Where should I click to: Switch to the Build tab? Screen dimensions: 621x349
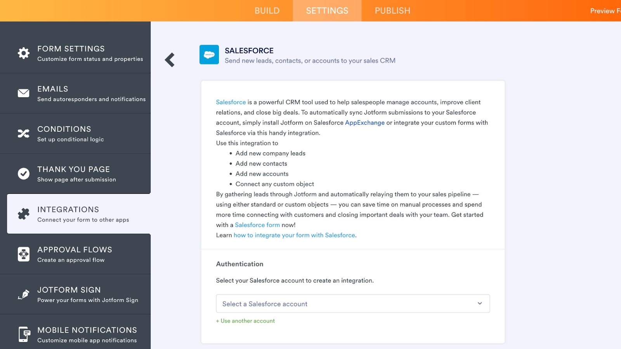tap(267, 11)
